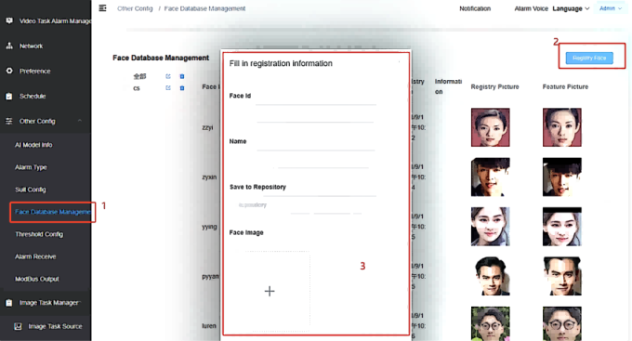Select Suit Config submenu

(31, 190)
